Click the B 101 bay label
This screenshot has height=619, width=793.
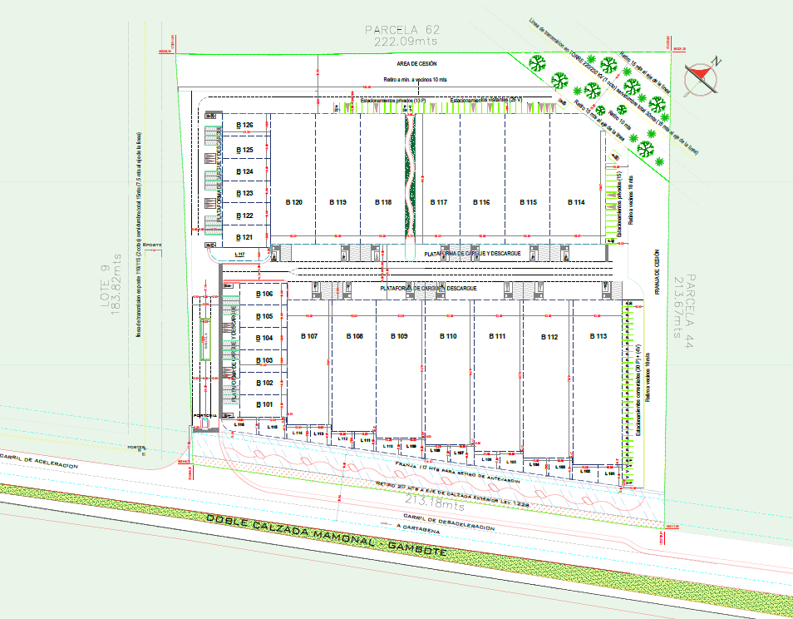tap(264, 404)
